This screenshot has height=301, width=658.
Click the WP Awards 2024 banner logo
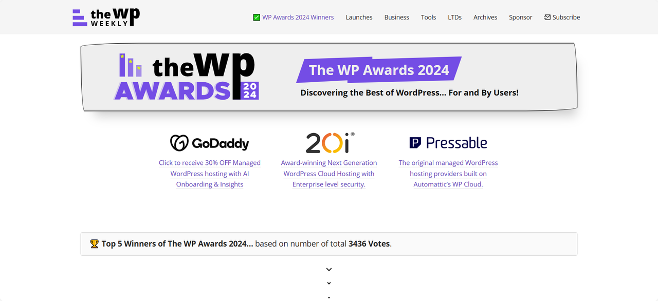coord(187,77)
